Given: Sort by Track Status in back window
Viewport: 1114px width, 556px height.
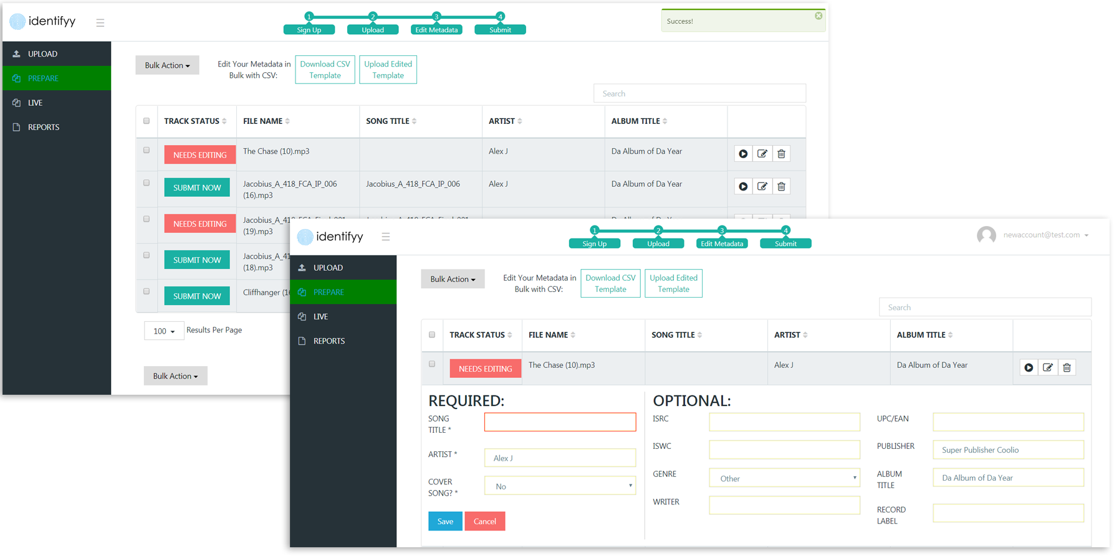Looking at the screenshot, I should tap(224, 121).
